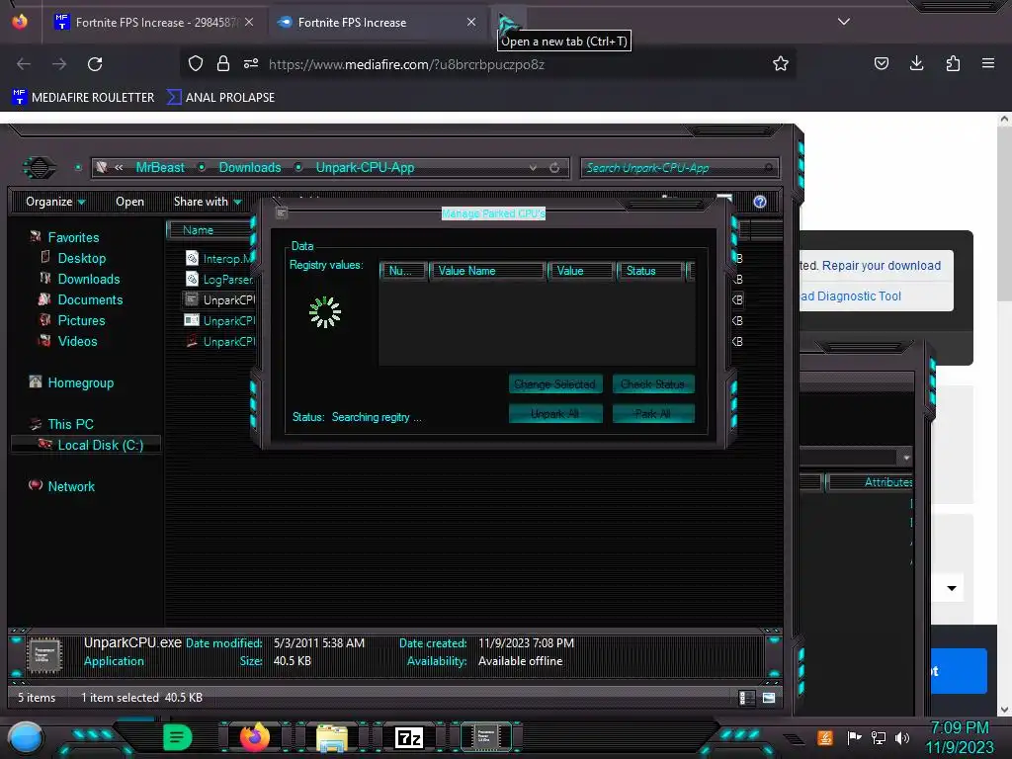Expand the Share with dropdown menu
1012x759 pixels.
(208, 202)
